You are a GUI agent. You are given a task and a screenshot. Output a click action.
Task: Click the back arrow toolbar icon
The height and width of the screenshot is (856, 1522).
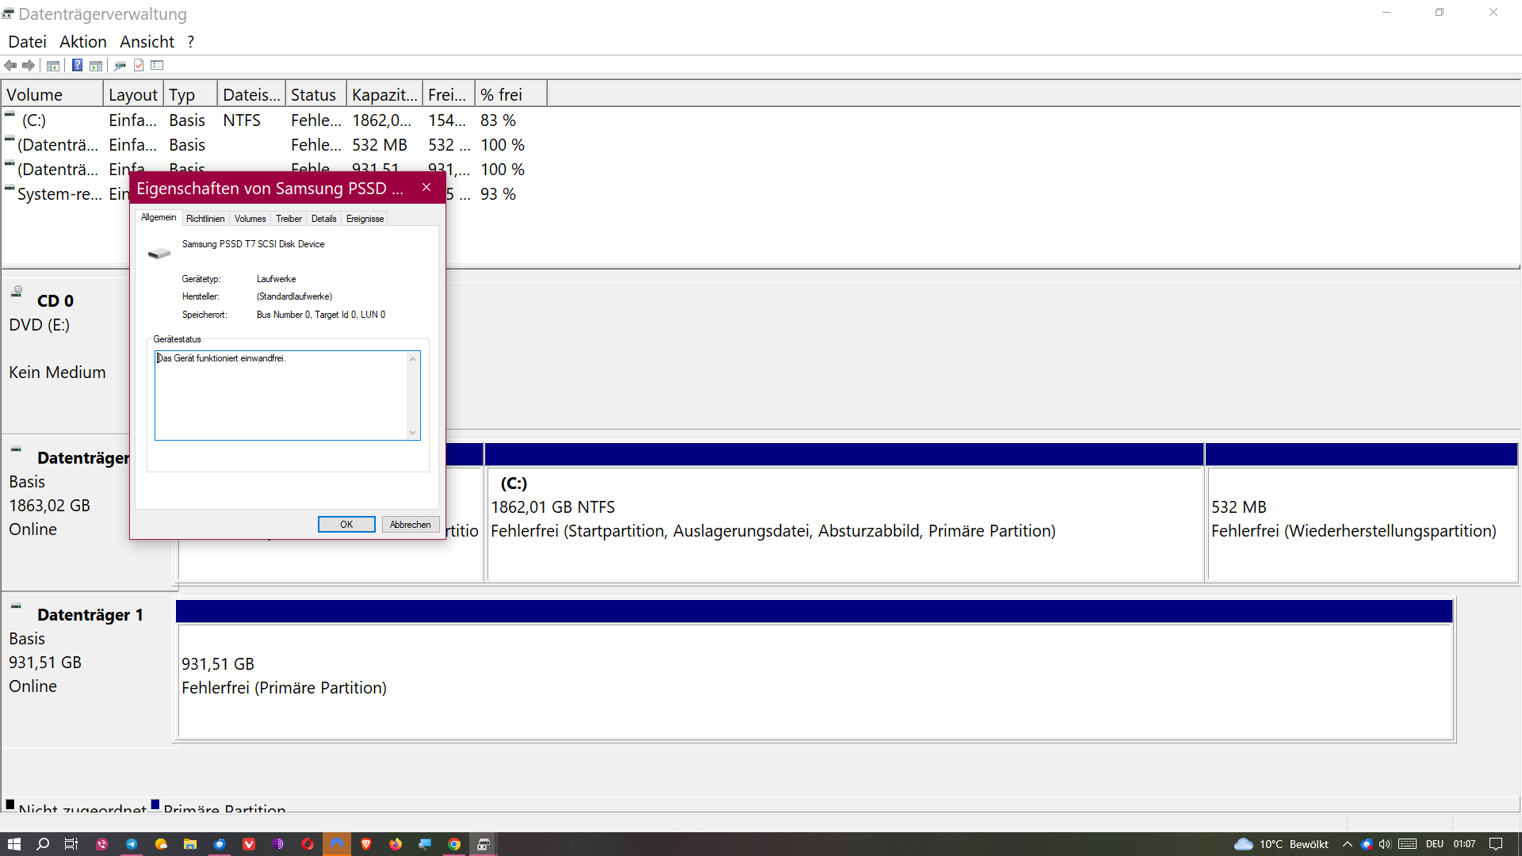[x=10, y=65]
